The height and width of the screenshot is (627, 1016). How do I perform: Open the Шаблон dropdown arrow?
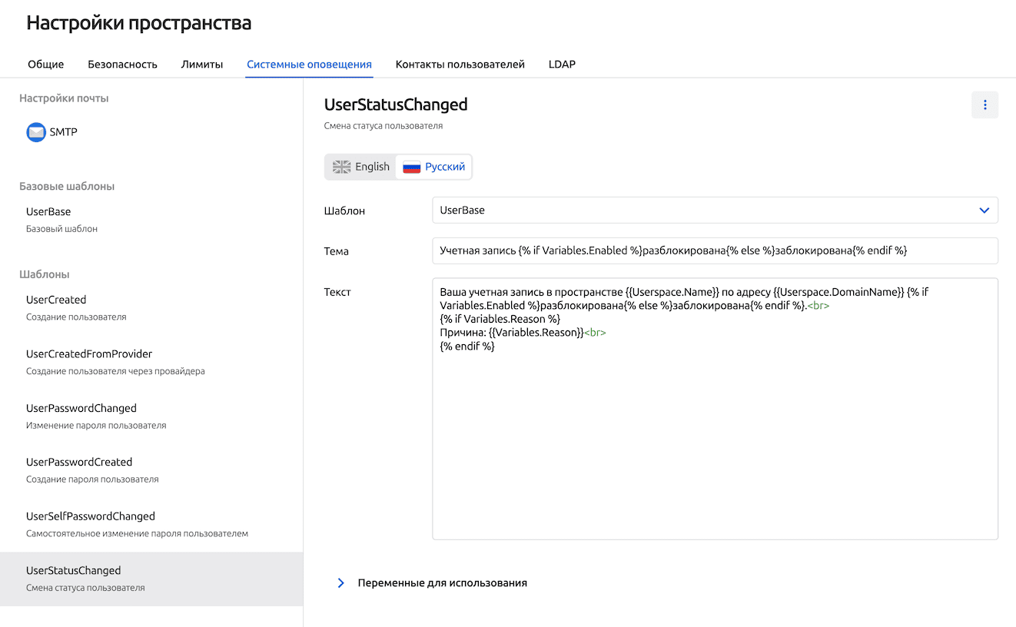pos(984,210)
